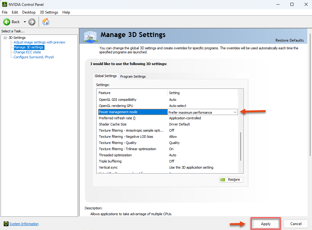Click the Cancel button

tap(296, 224)
